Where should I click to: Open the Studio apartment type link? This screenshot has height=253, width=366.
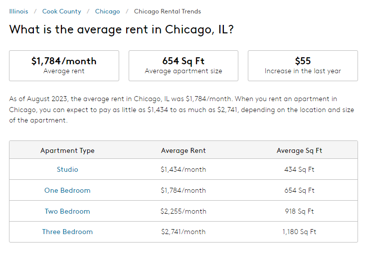pos(67,169)
